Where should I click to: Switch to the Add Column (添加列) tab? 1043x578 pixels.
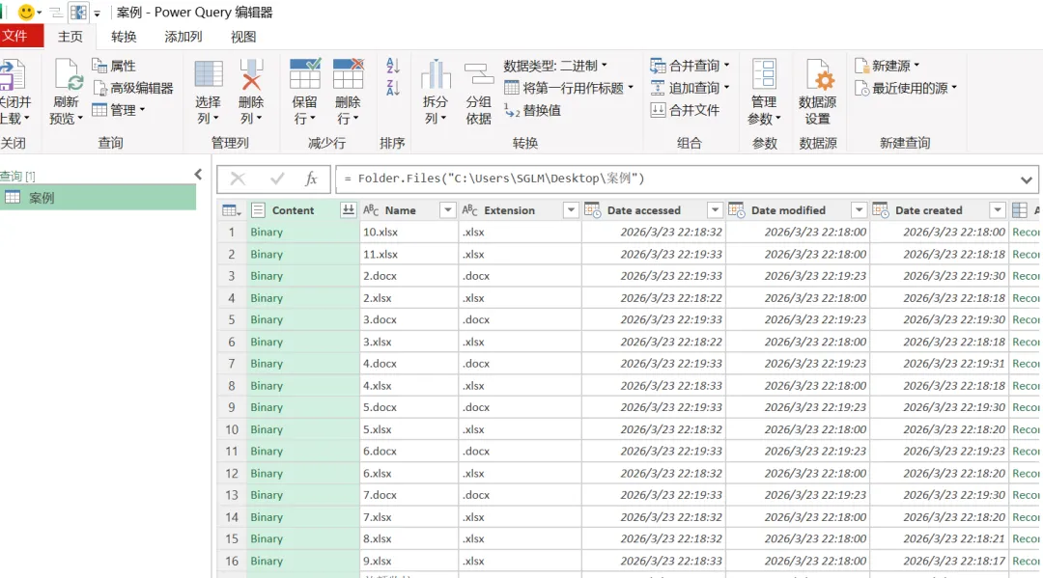(183, 37)
